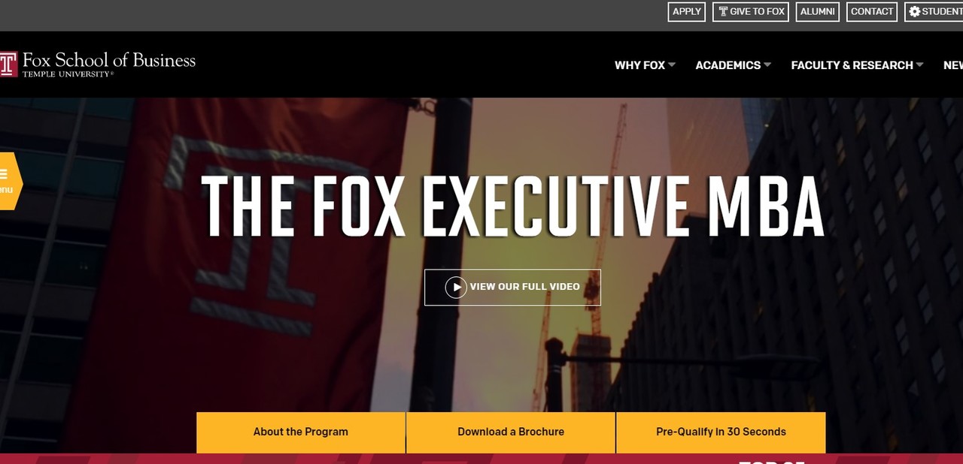Open the yellow hexagon side menu
This screenshot has width=963, height=464.
click(x=10, y=181)
